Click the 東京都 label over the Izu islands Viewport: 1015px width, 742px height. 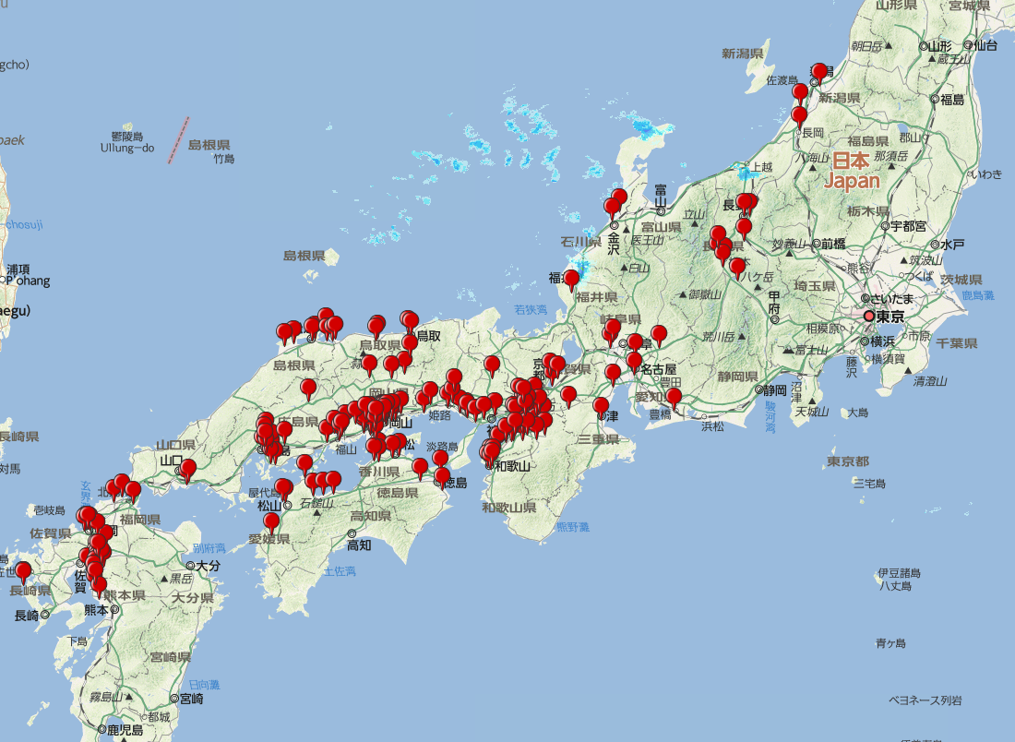847,461
